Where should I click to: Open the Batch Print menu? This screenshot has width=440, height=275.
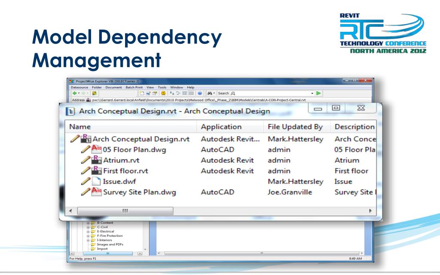134,87
